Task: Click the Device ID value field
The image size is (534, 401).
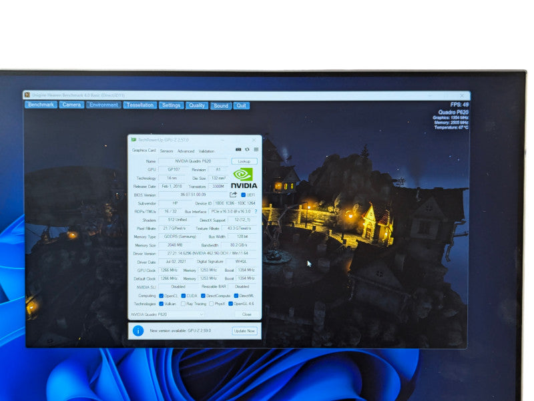Action: [235, 203]
